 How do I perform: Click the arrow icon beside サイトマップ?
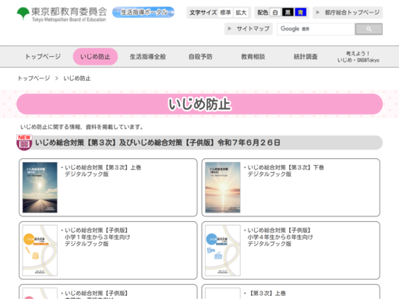229,29
